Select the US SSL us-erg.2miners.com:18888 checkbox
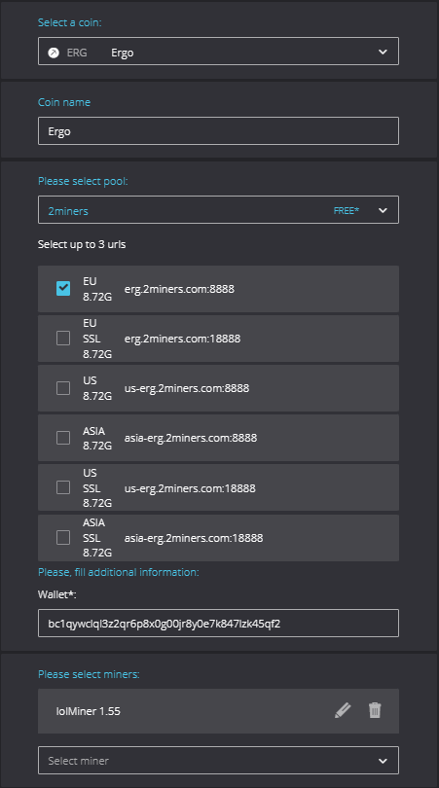 [63, 487]
